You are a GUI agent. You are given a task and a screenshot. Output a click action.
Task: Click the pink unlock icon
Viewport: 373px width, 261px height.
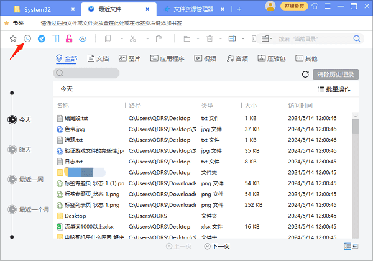tap(69, 39)
